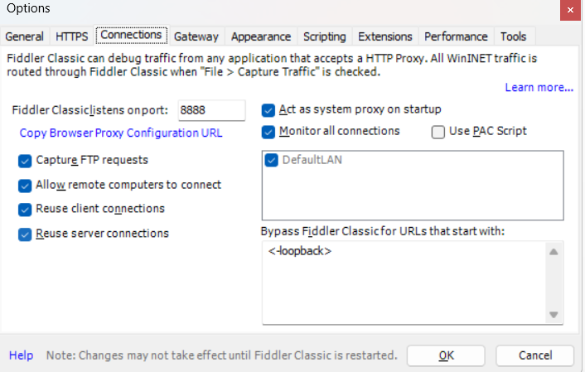
Task: Toggle Reuse server connections option
Action: tap(25, 234)
